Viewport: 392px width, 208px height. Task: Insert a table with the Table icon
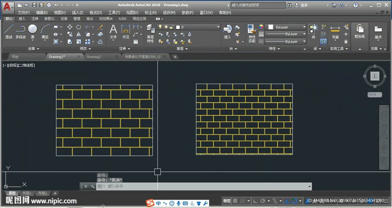(x=136, y=42)
